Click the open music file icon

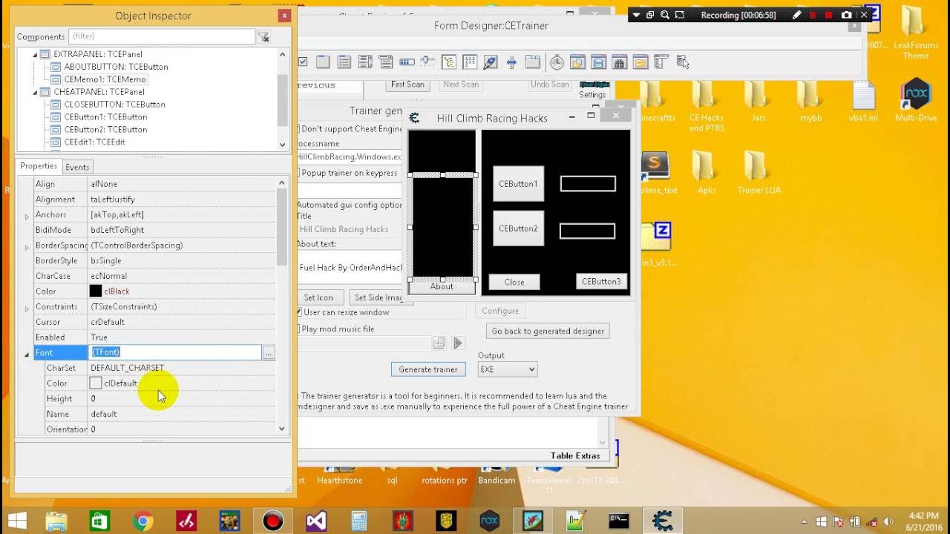439,343
